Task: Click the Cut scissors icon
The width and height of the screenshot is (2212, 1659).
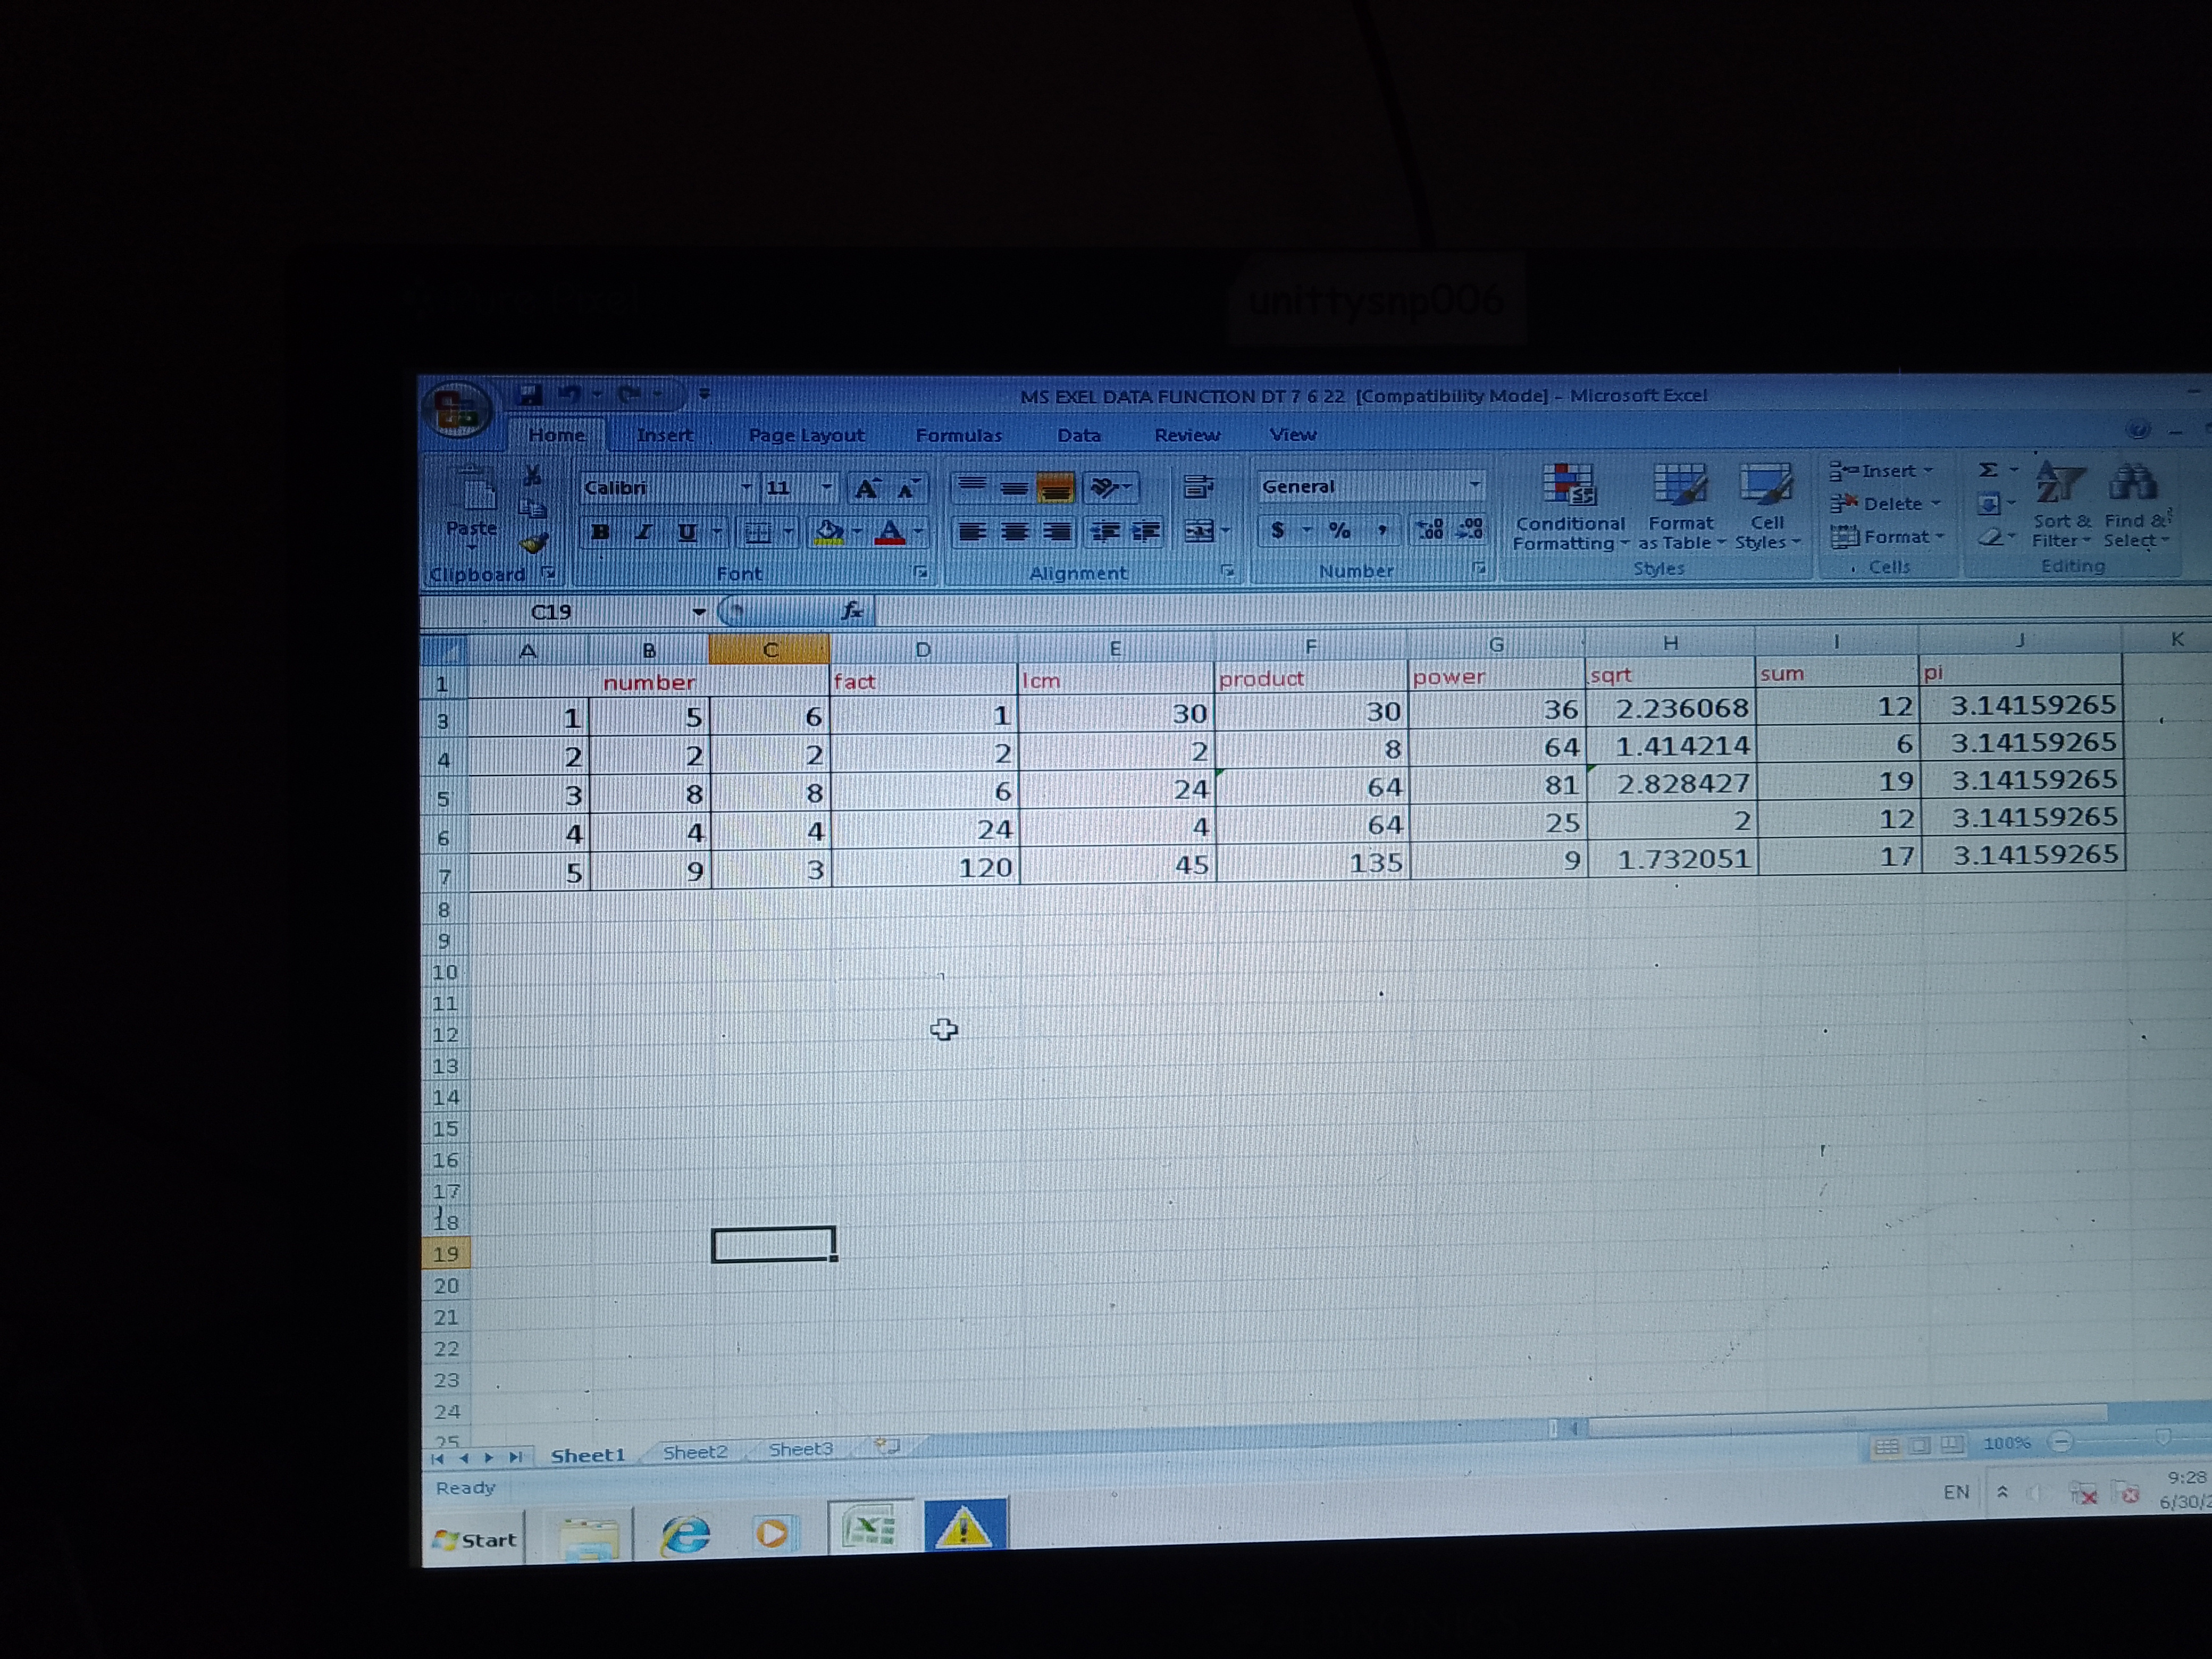Action: (532, 476)
